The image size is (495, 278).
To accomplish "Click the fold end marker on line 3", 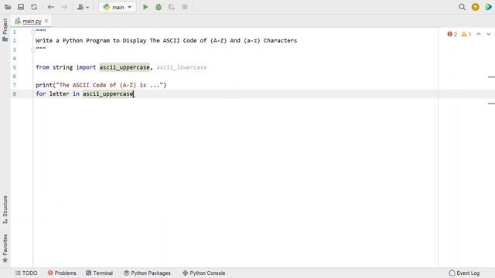I will click(x=32, y=49).
